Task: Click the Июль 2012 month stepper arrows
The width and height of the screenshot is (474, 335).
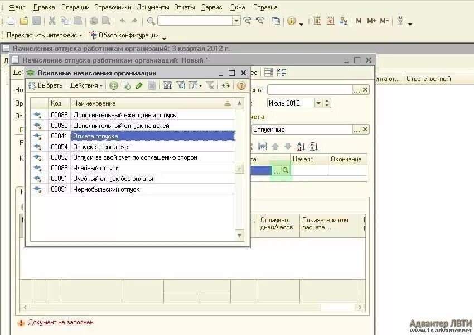Action: coord(326,103)
